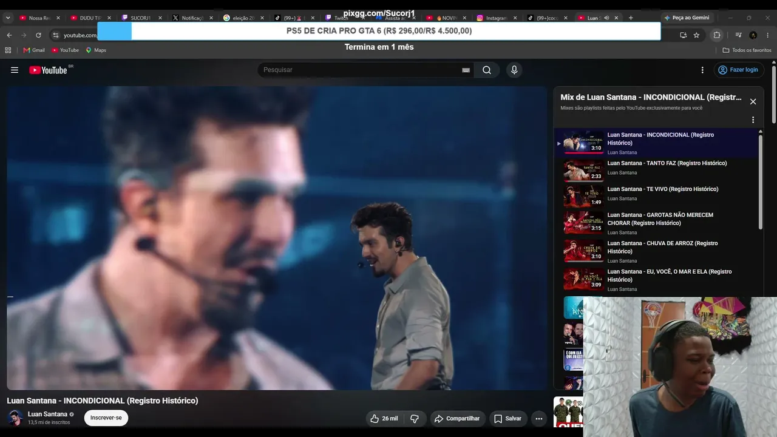The height and width of the screenshot is (437, 777).
Task: Close the Mix de Luan Santana playlist panel
Action: click(x=753, y=101)
